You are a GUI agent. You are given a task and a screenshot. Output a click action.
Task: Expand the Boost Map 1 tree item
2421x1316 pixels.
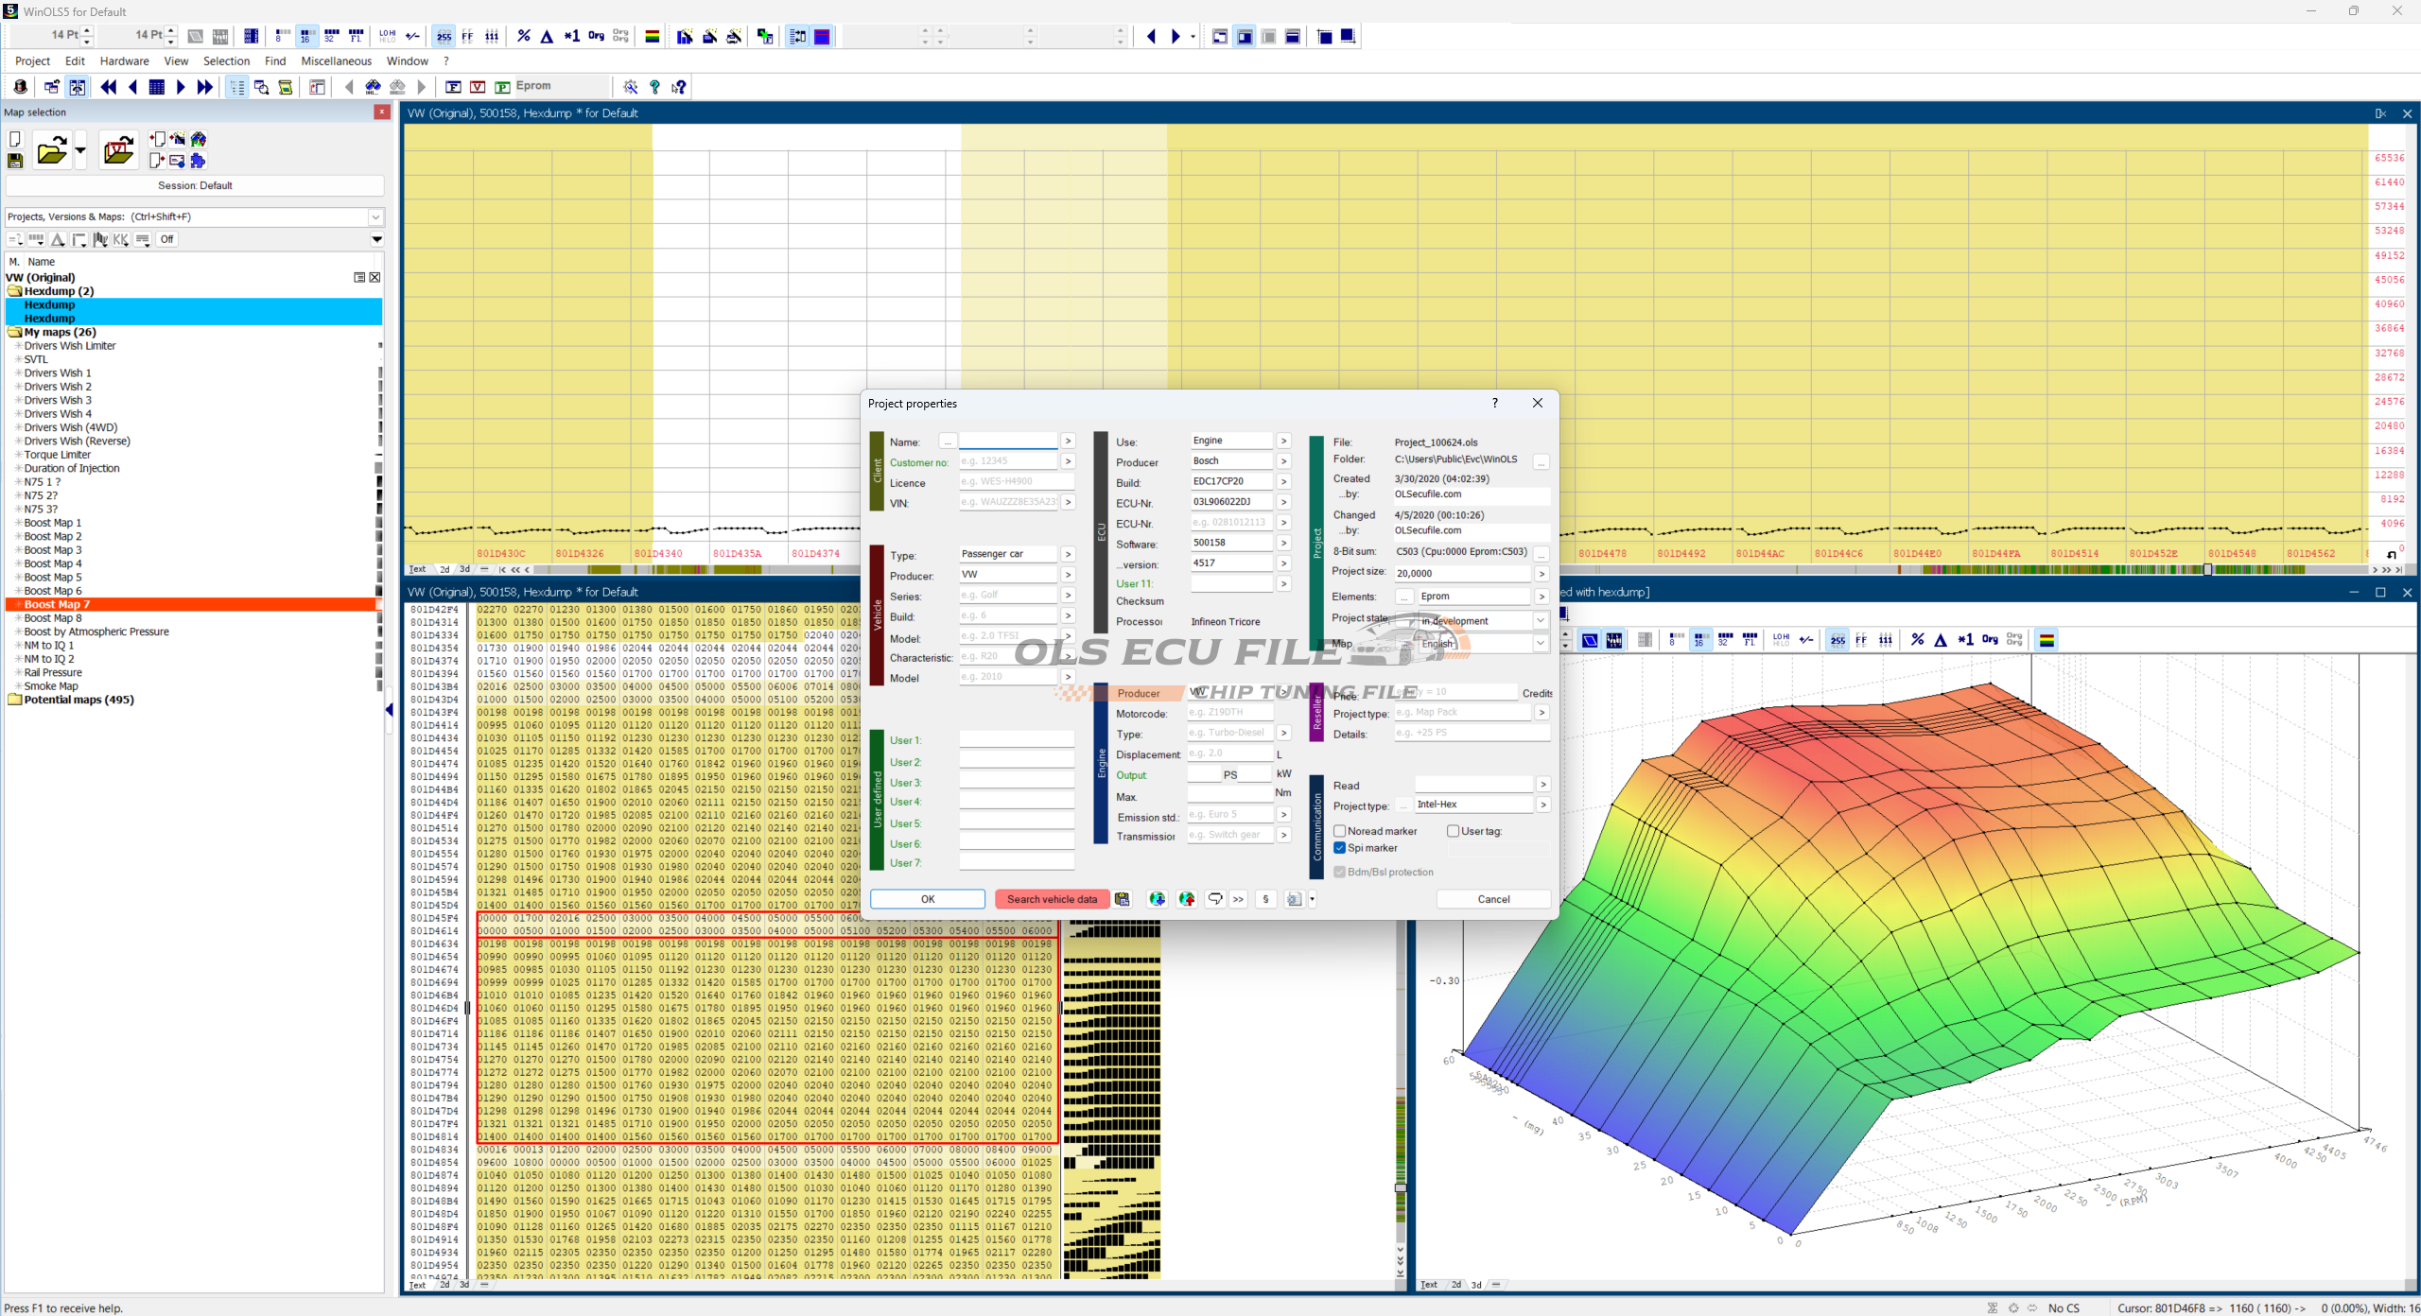(18, 523)
